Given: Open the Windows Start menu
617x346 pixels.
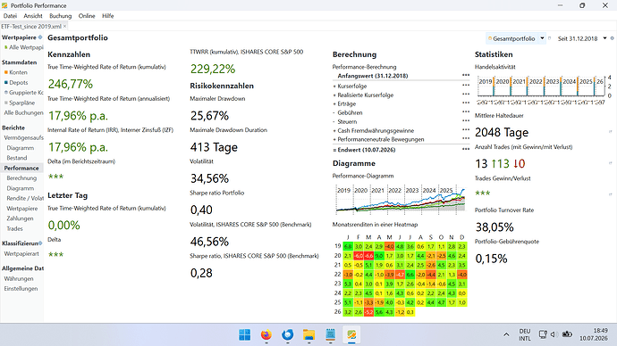Looking at the screenshot, I should 245,334.
